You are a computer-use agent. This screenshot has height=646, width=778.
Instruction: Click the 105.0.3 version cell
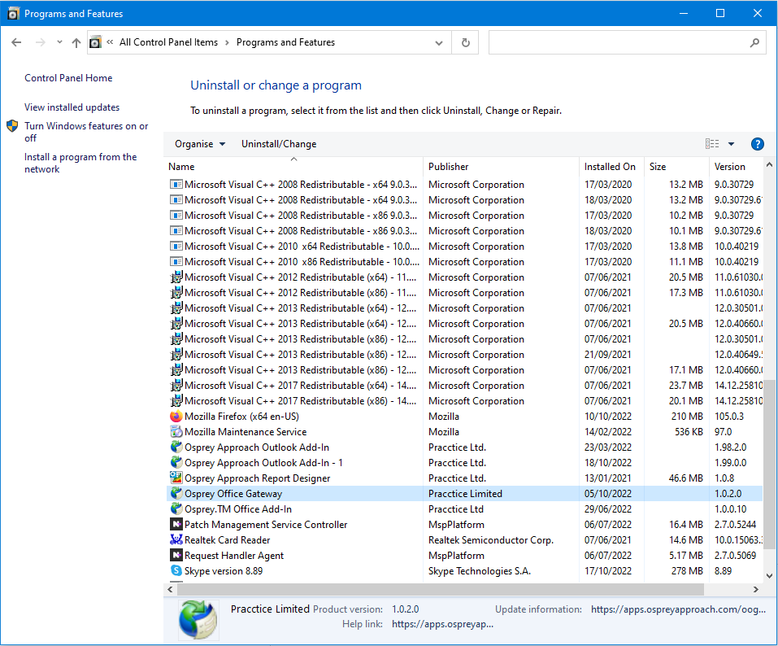(x=729, y=416)
